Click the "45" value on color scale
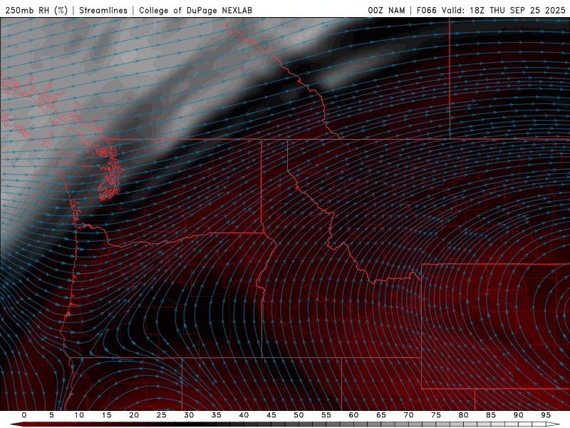Viewport: 570px width, 428px height. click(x=271, y=415)
